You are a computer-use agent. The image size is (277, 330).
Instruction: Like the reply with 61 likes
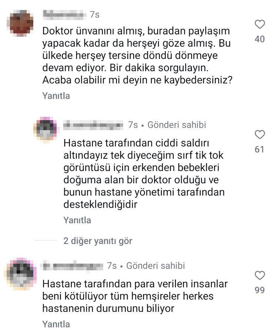pos(260,135)
